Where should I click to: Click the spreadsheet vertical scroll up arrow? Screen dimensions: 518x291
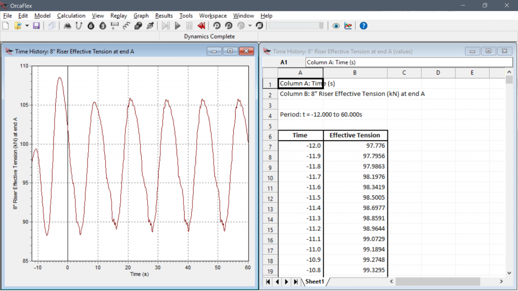pos(509,72)
